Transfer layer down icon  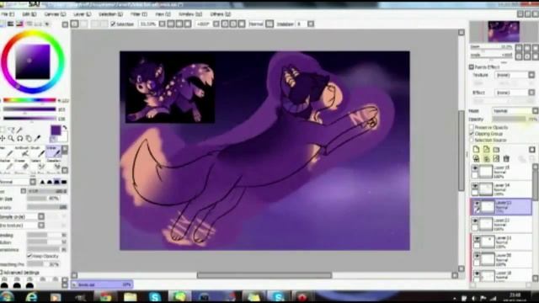[x=476, y=158]
